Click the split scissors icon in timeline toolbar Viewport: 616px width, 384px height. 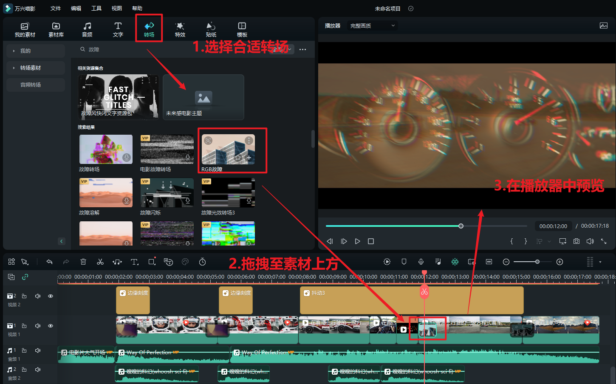100,262
